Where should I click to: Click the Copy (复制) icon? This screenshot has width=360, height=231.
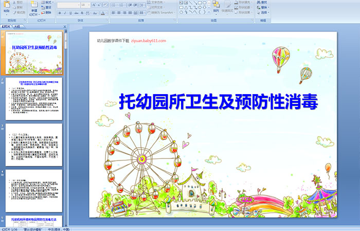(x=14, y=7)
